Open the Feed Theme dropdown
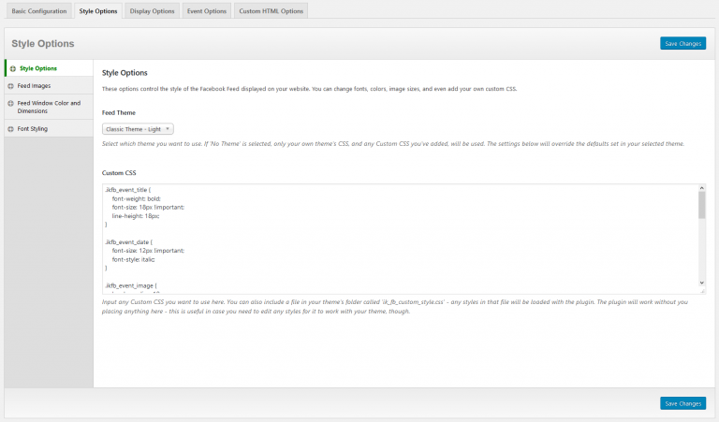Image resolution: width=719 pixels, height=422 pixels. point(139,128)
